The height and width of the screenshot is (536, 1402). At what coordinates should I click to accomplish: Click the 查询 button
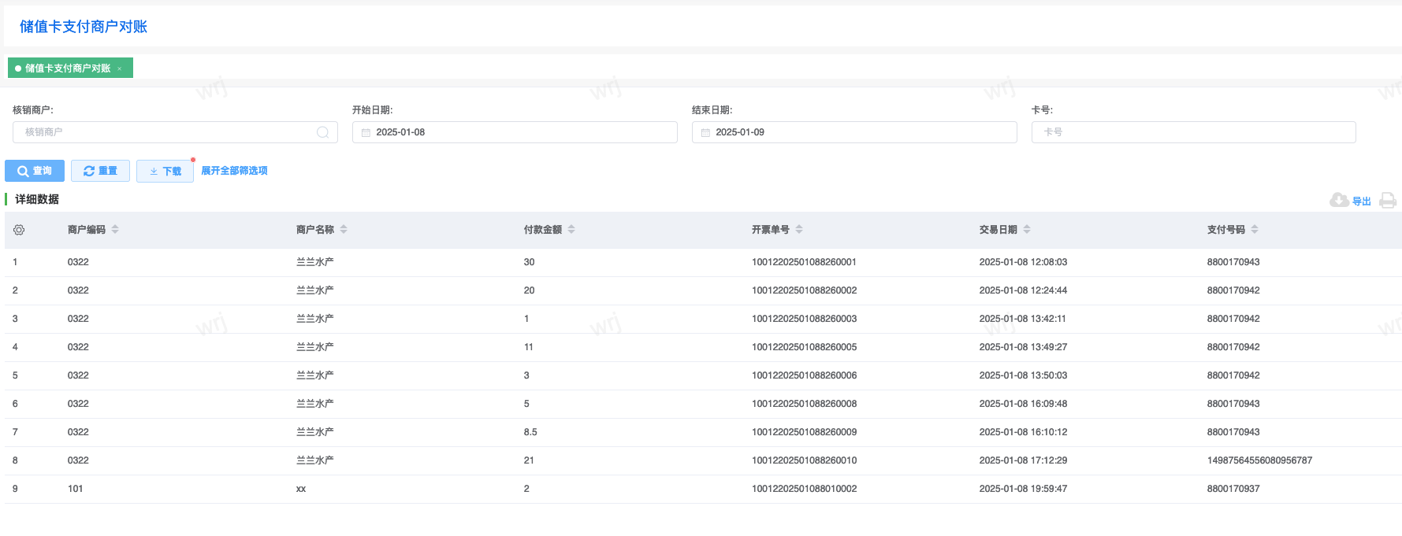click(35, 171)
